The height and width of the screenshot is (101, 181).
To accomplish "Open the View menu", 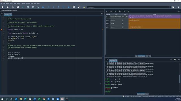I will pos(35,4).
